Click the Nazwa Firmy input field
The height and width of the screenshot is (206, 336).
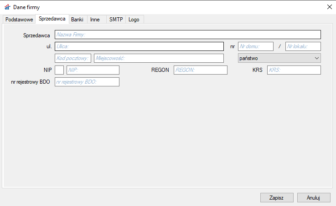pos(187,35)
